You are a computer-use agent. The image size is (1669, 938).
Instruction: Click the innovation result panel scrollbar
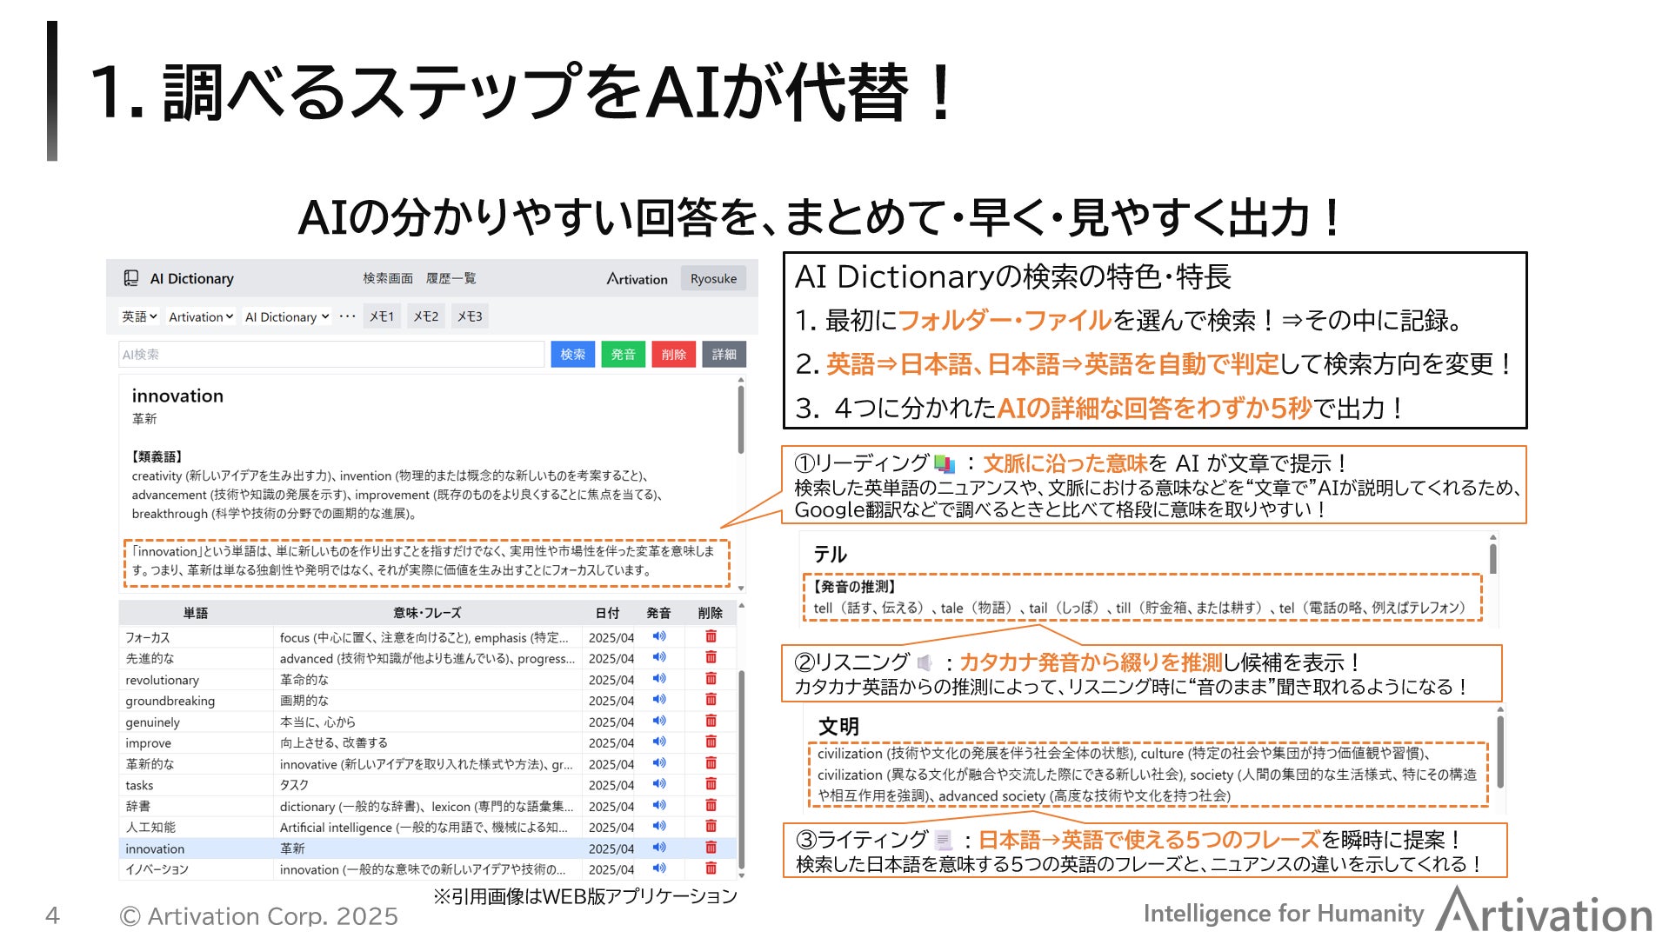click(x=741, y=419)
